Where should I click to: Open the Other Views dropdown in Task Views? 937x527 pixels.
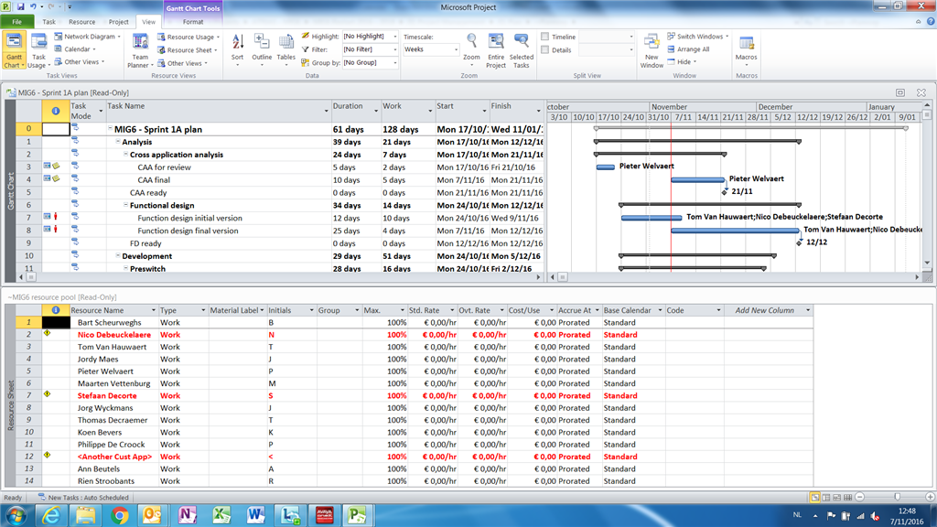81,61
